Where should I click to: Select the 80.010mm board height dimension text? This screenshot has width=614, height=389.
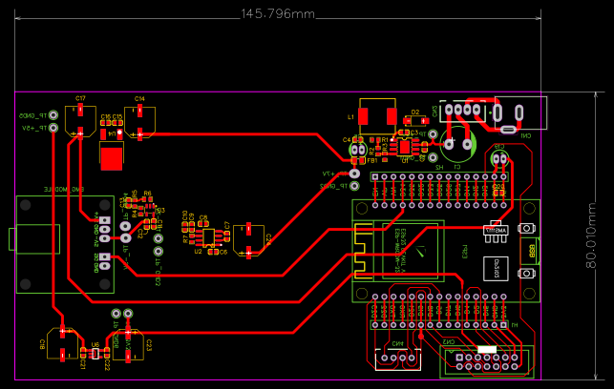click(x=592, y=235)
